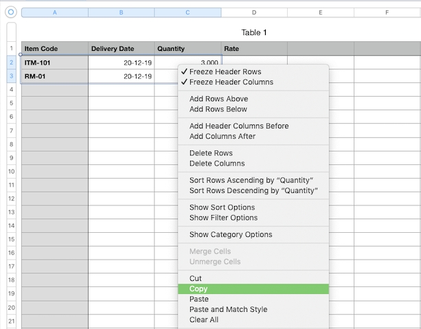Select Add Columns After
421x329 pixels.
222,136
